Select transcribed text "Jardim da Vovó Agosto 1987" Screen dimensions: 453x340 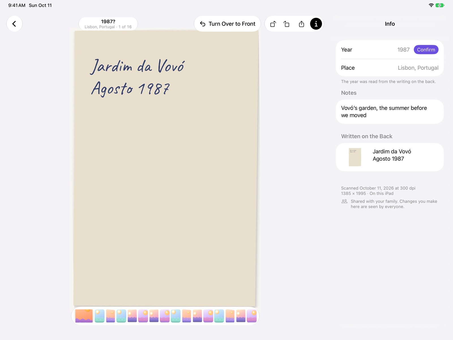pos(392,155)
